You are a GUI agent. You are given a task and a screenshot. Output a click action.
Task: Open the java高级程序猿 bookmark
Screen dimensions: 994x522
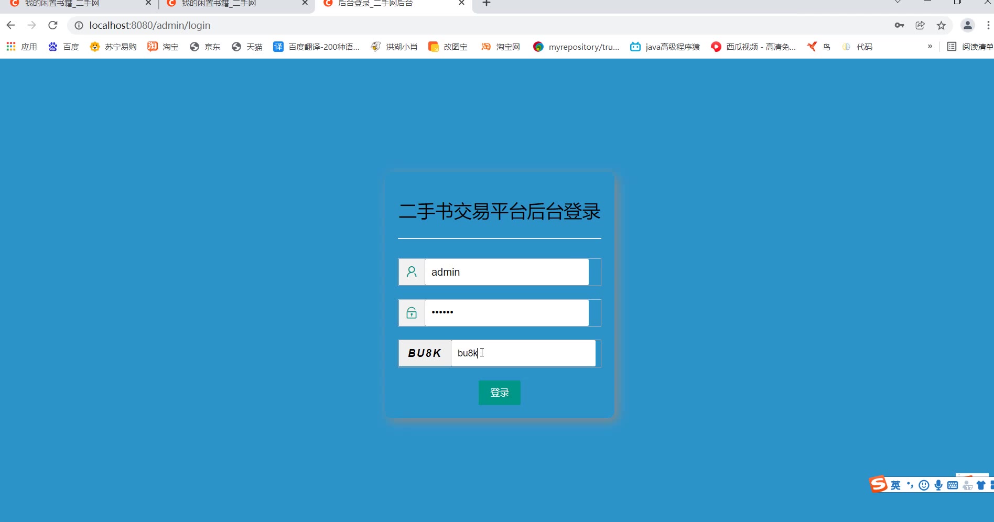pyautogui.click(x=665, y=47)
